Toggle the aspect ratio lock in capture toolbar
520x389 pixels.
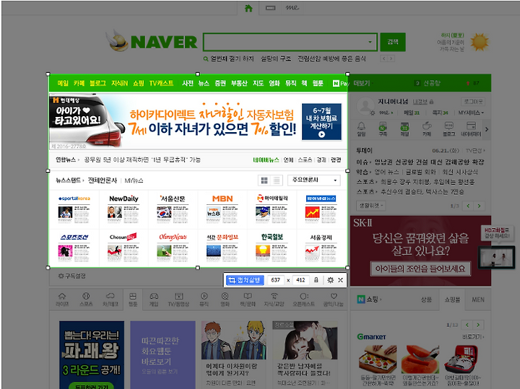[316, 280]
